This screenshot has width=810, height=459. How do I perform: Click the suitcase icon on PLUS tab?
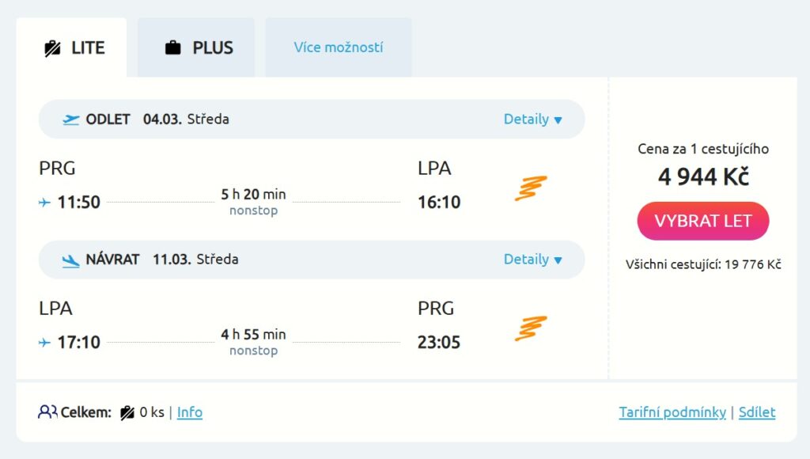click(x=172, y=48)
